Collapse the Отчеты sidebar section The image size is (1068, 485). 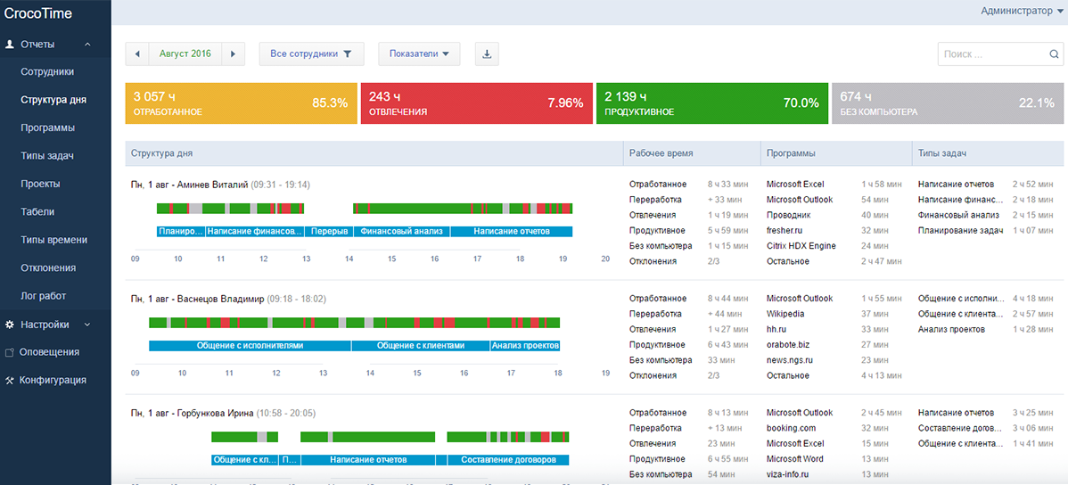87,44
